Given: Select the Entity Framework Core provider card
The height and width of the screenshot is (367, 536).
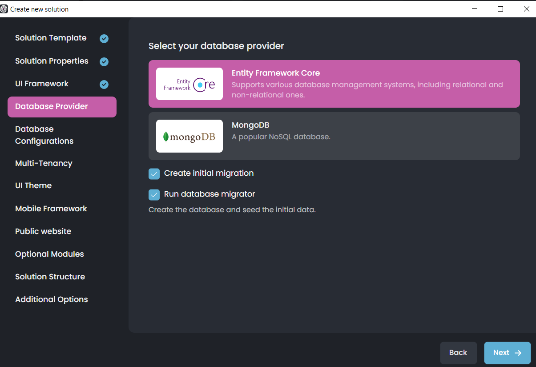Looking at the screenshot, I should tap(334, 84).
